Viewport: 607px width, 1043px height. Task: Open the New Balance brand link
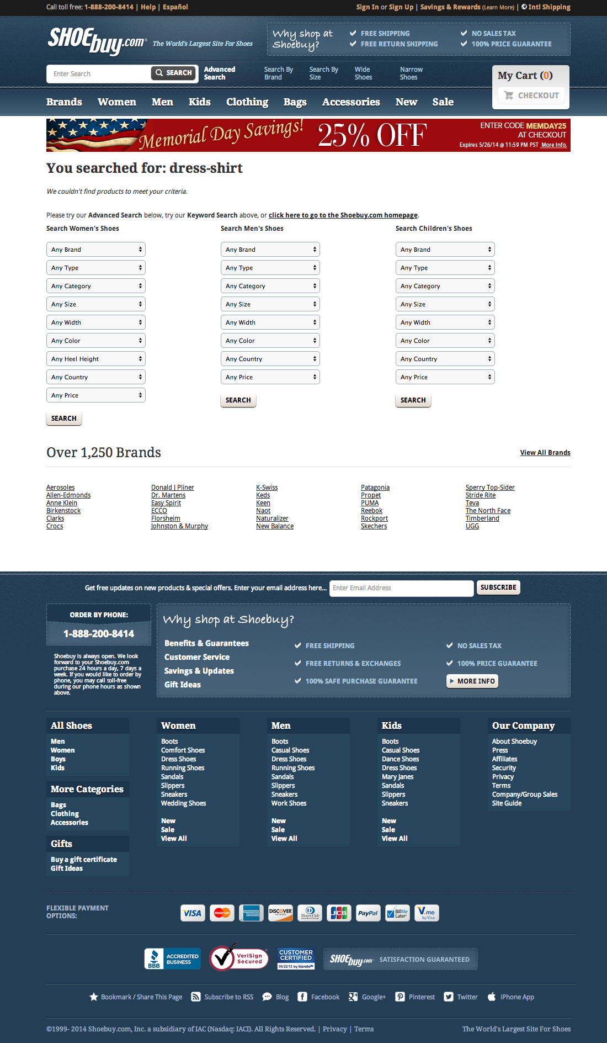click(x=275, y=526)
